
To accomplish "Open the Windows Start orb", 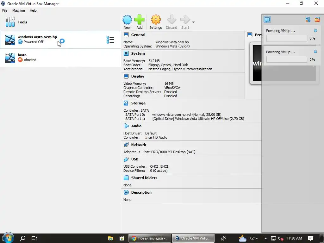I will click(x=8, y=238).
